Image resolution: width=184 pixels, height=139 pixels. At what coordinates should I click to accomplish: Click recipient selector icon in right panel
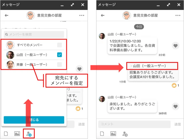click(125, 134)
